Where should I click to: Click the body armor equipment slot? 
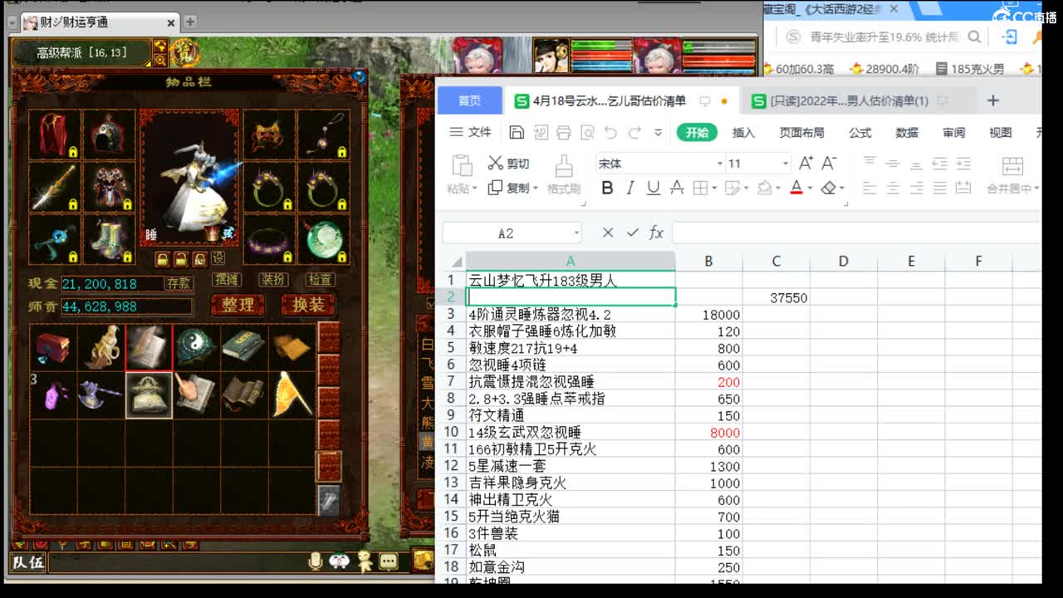109,186
